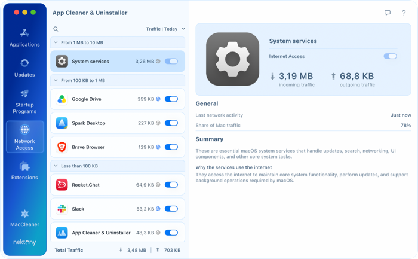The image size is (418, 259).
Task: Click the Brave Browser app icon
Action: (x=62, y=147)
